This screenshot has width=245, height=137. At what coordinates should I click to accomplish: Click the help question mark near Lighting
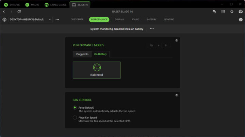point(241,20)
